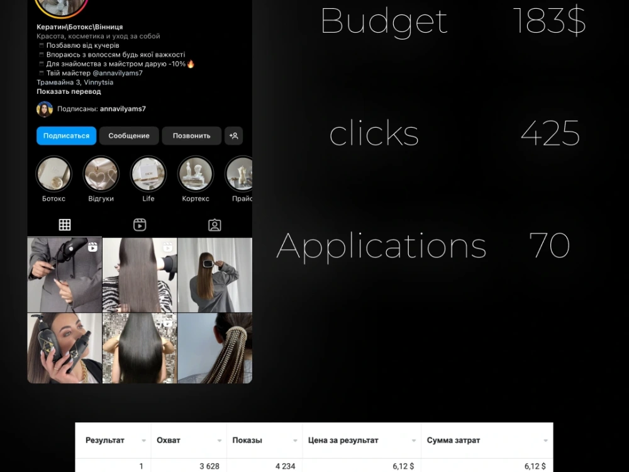
Task: Tap the Позвонить call button
Action: 191,136
